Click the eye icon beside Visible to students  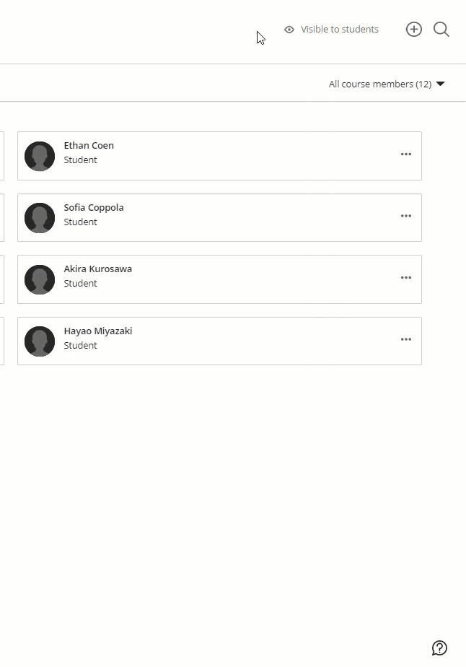289,30
